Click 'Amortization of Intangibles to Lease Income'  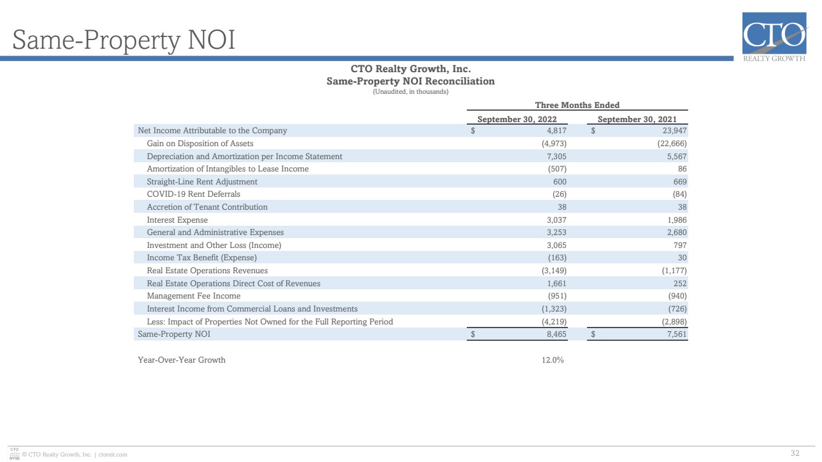(228, 168)
